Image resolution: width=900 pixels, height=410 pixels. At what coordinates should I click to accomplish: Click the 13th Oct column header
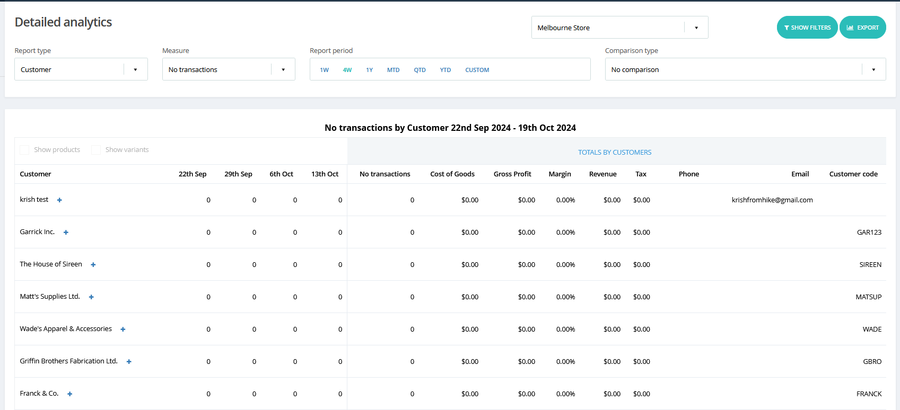pos(325,174)
